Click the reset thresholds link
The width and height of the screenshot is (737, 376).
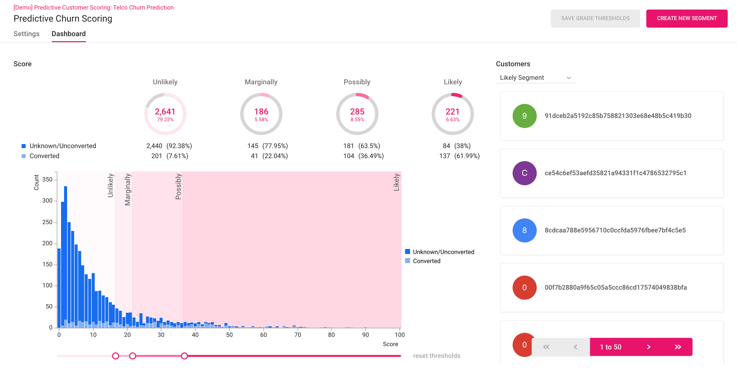coord(436,355)
